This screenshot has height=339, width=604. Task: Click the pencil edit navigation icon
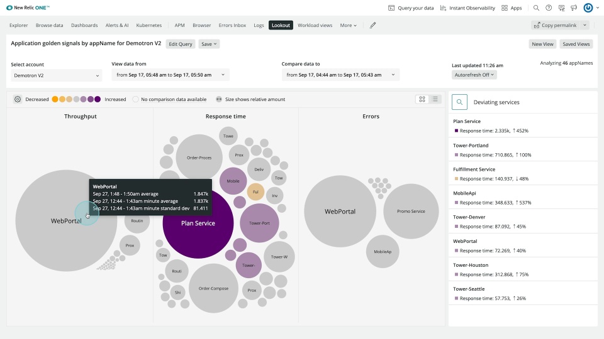(372, 25)
